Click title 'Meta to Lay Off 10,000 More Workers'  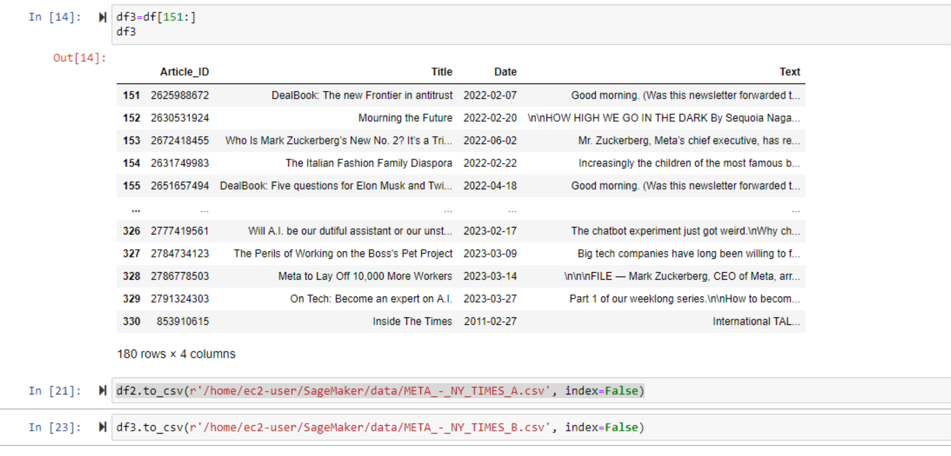[x=365, y=276]
